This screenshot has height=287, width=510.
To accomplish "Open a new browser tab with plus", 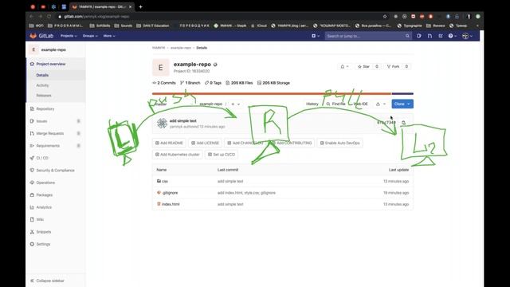I will (140, 6).
